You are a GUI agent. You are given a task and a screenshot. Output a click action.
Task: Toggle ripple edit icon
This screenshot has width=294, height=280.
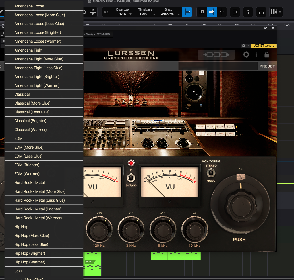pyautogui.click(x=202, y=12)
